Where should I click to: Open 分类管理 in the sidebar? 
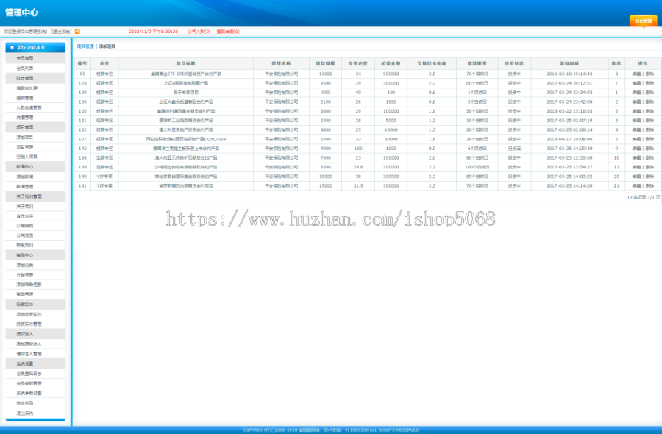pyautogui.click(x=25, y=275)
